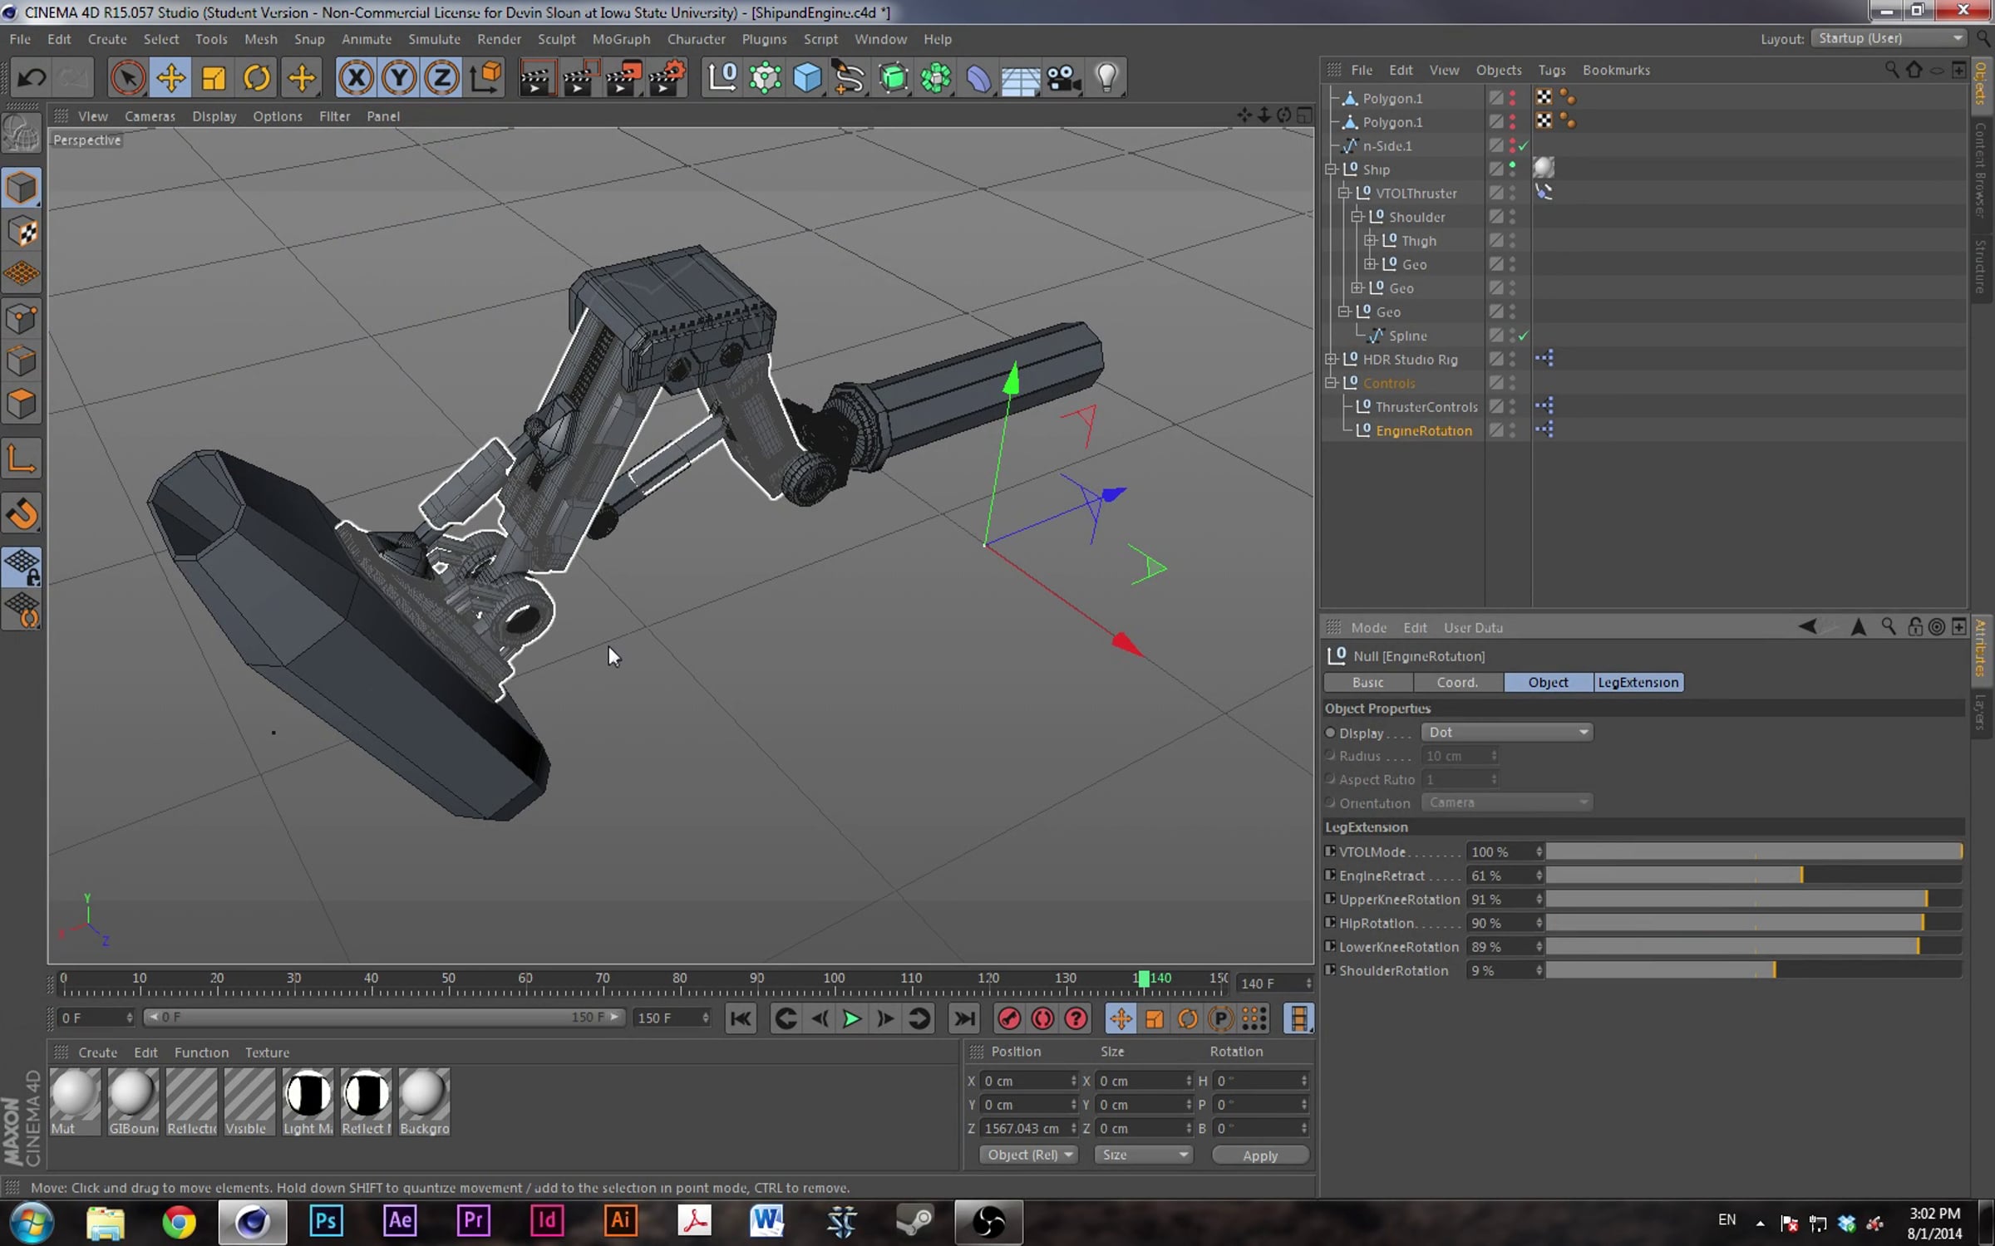Open the Display dropdown set to Dot
This screenshot has width=1995, height=1246.
click(1506, 733)
